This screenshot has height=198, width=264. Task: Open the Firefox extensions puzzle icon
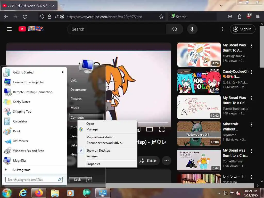(x=239, y=16)
